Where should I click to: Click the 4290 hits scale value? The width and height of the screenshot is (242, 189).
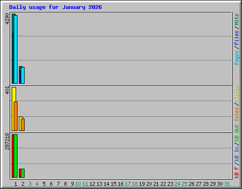coord(7,19)
